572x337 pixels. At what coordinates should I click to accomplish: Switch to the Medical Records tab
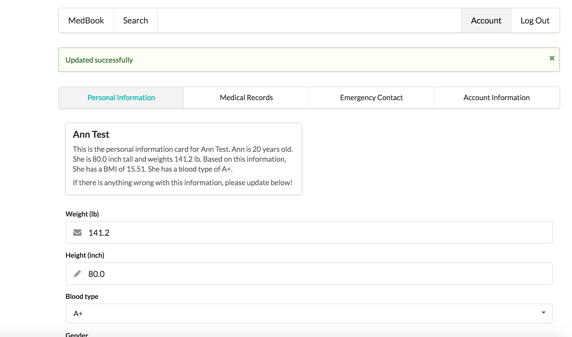pyautogui.click(x=246, y=98)
